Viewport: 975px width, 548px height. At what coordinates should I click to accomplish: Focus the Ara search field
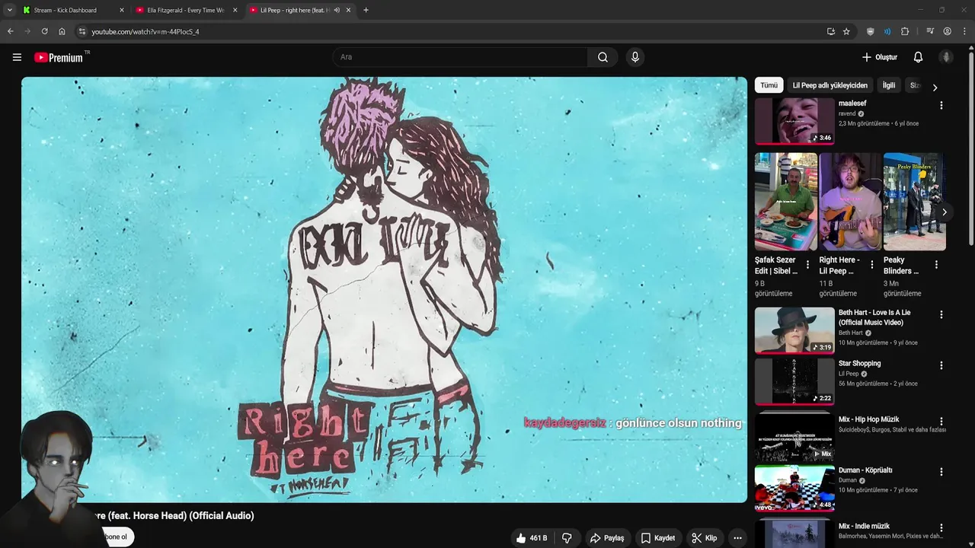(459, 57)
